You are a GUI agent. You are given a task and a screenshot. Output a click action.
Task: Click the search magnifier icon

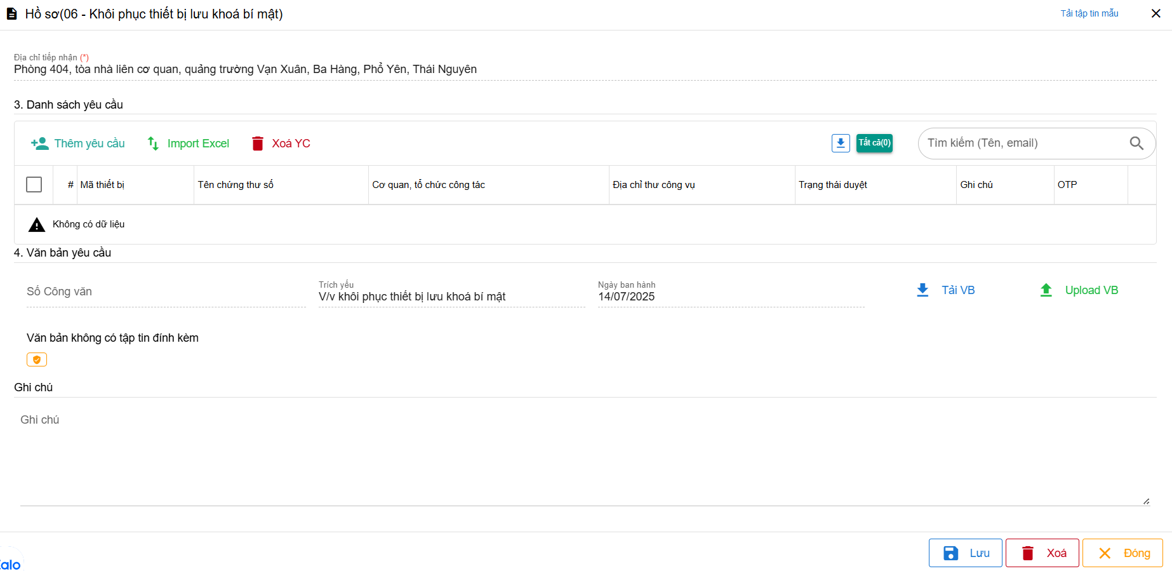click(x=1136, y=144)
